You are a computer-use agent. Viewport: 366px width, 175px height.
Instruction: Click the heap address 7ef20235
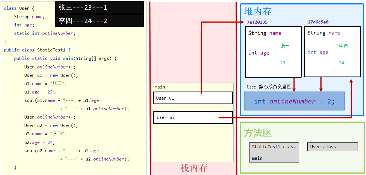(257, 22)
